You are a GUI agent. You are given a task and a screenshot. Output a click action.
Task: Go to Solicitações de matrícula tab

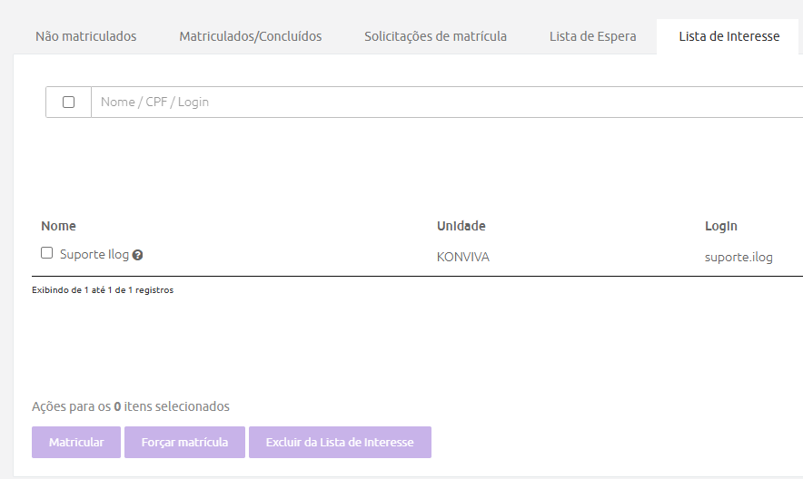tap(435, 37)
